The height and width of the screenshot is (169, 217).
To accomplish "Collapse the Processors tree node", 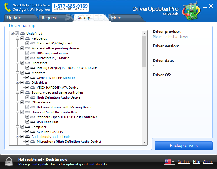I will point(18,63).
